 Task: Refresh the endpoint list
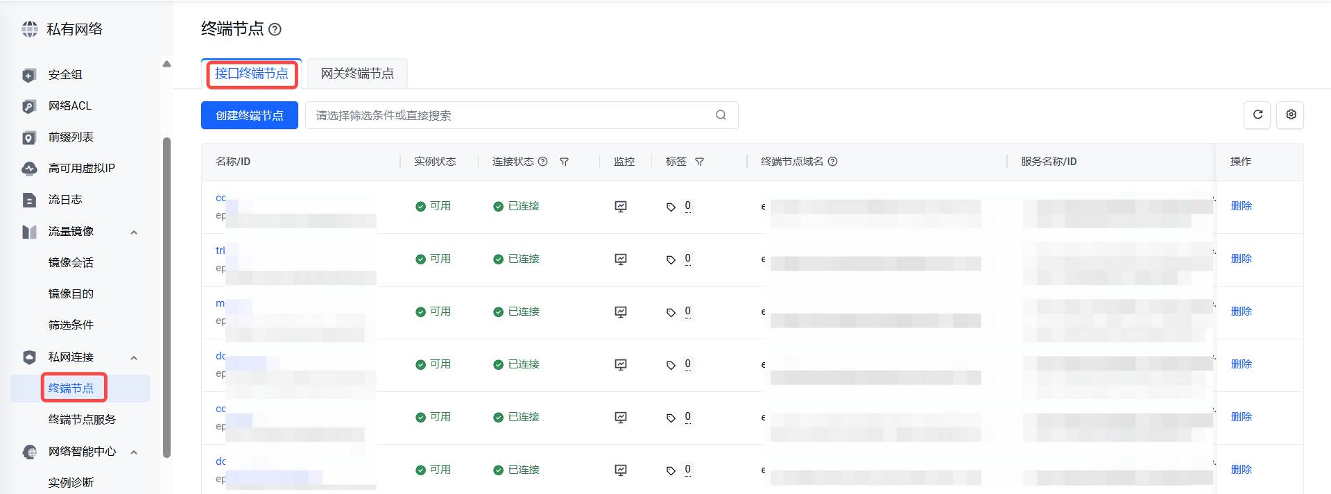[1257, 115]
